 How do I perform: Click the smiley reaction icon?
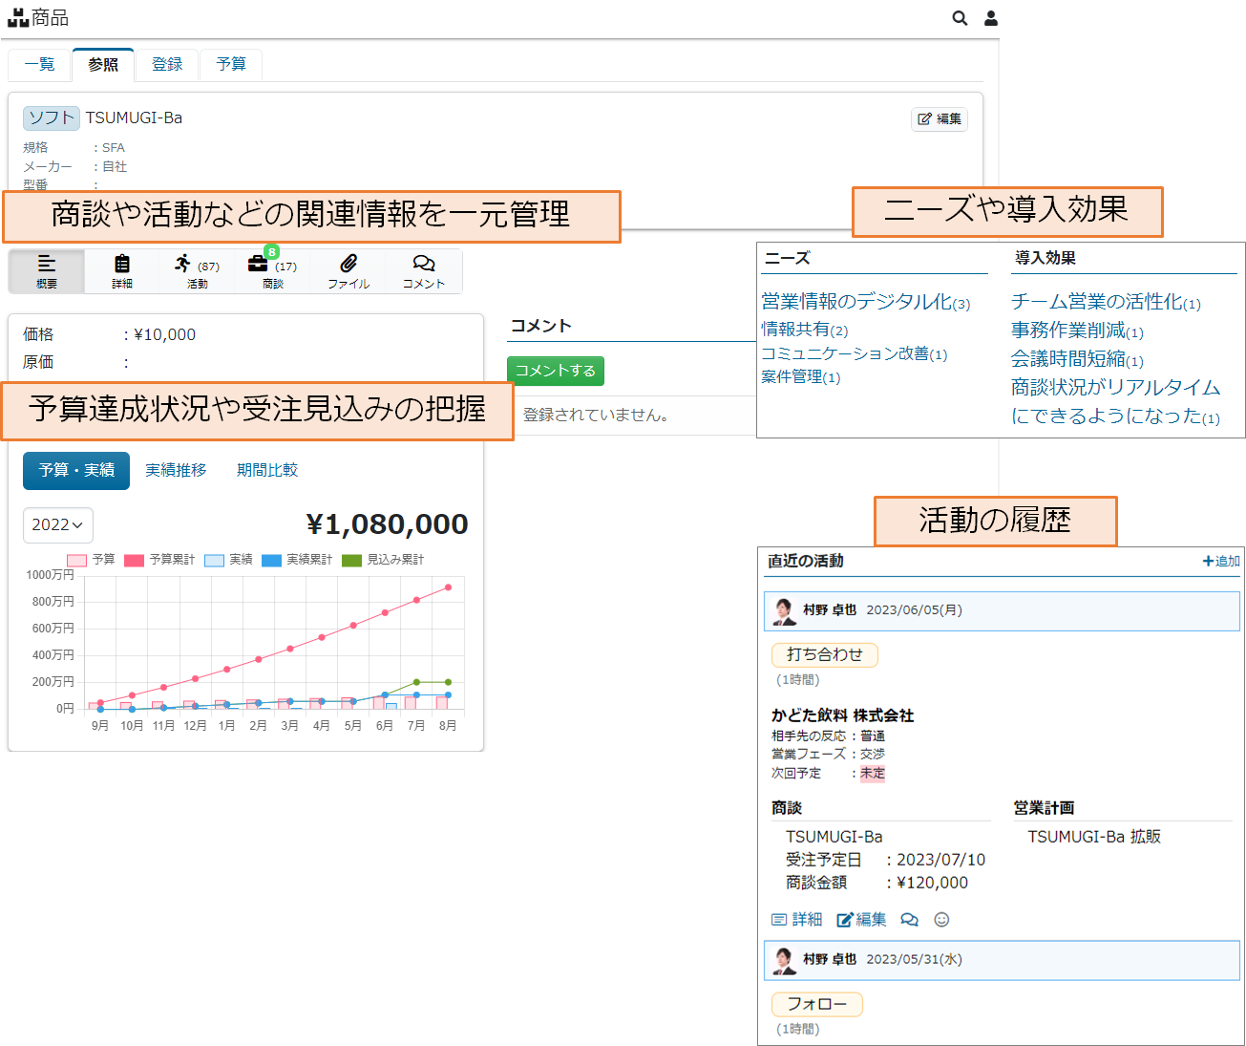point(941,920)
